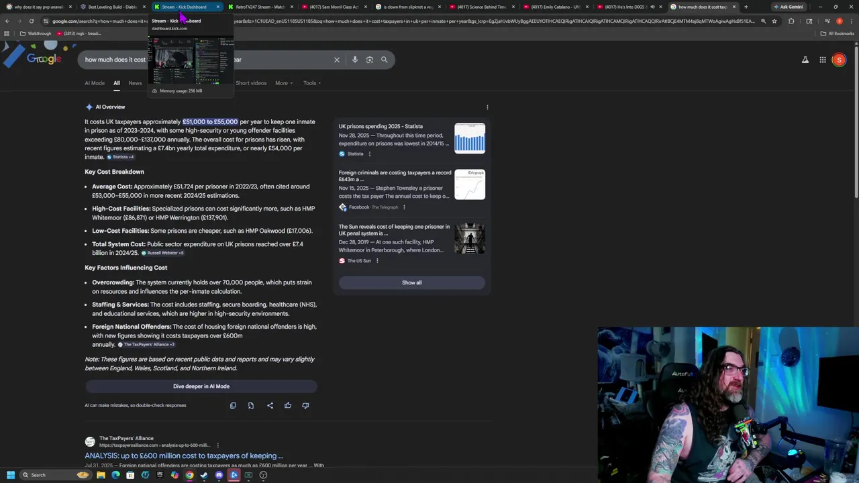Open the Telegraph article thumbnail

[470, 184]
